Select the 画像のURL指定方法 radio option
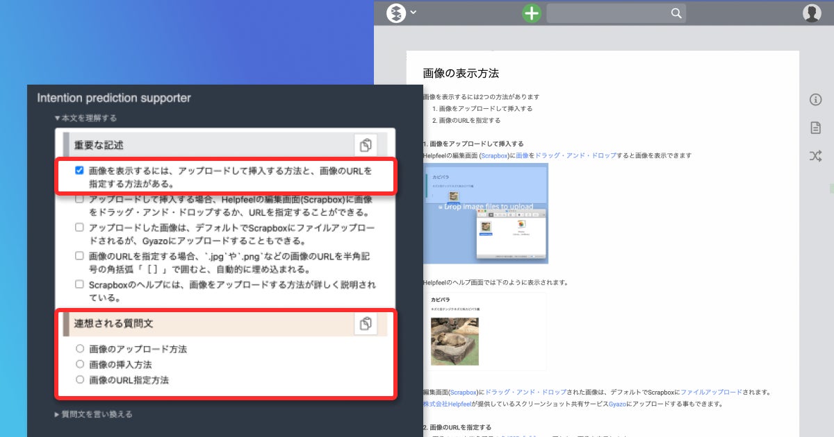The height and width of the screenshot is (437, 834). (x=80, y=380)
